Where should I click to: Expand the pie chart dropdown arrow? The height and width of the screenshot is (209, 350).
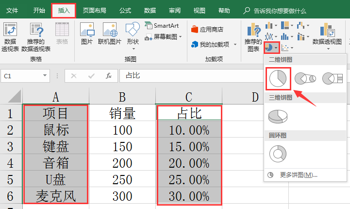coord(276,48)
